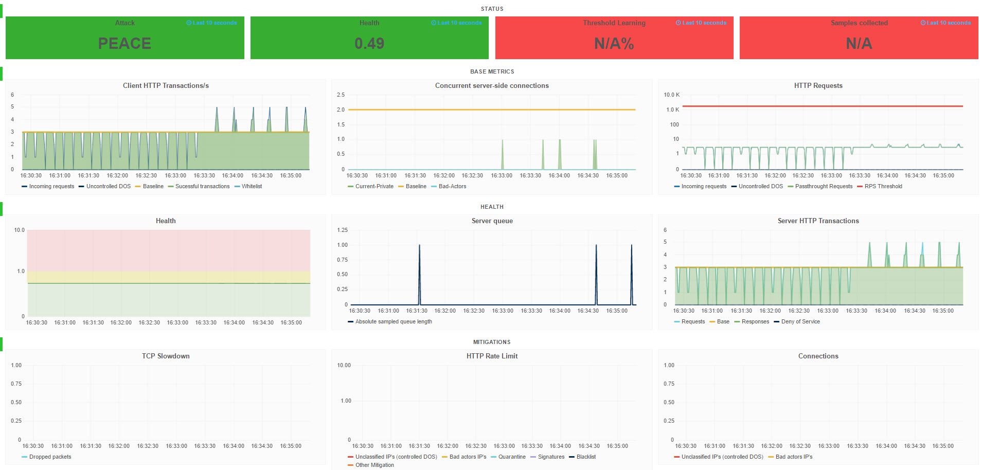Collapse the STATUS row
Image resolution: width=981 pixels, height=470 pixels.
click(492, 9)
